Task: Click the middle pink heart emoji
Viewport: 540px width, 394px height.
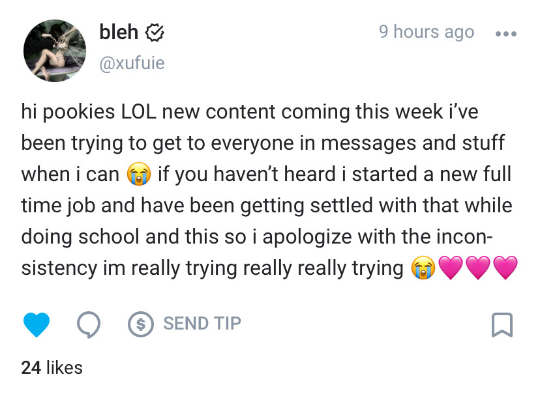Action: [x=478, y=268]
